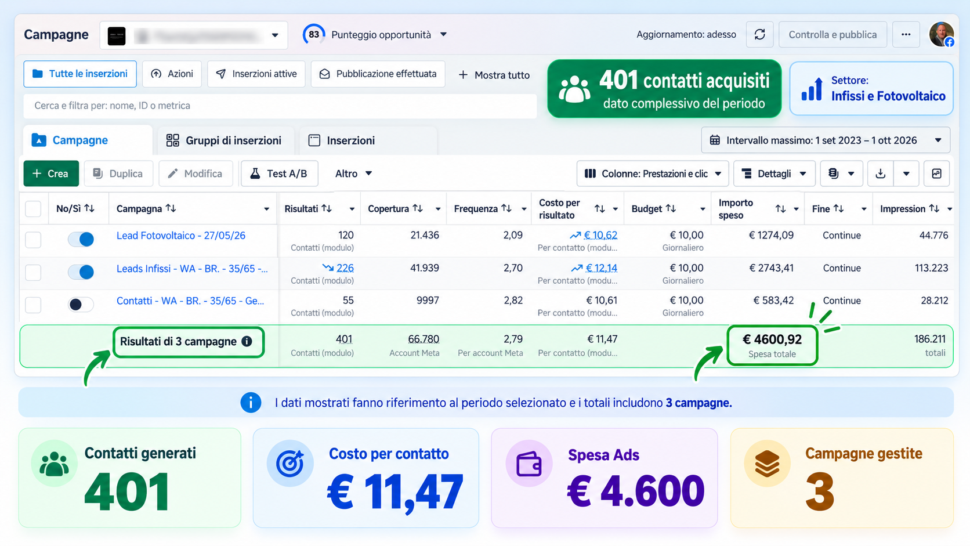Expand Punteggio opportunità dropdown arrow
This screenshot has height=546, width=970.
click(x=443, y=34)
